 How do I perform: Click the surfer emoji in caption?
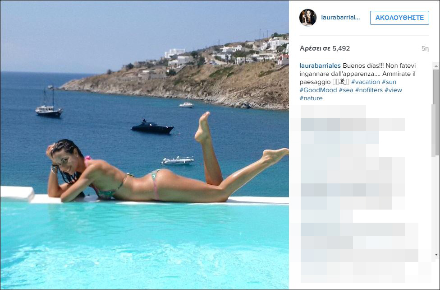tap(342, 82)
